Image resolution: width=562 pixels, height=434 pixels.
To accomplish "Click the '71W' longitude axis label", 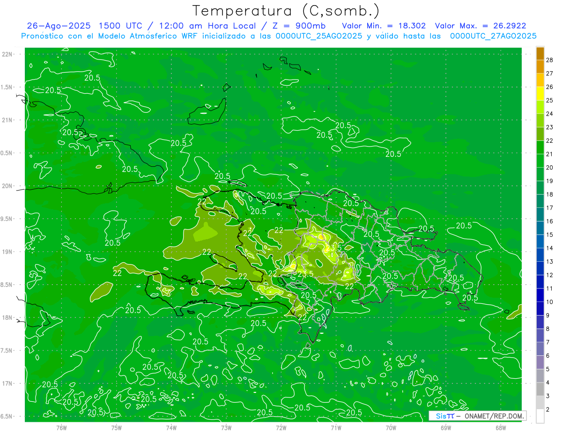I will click(x=336, y=428).
